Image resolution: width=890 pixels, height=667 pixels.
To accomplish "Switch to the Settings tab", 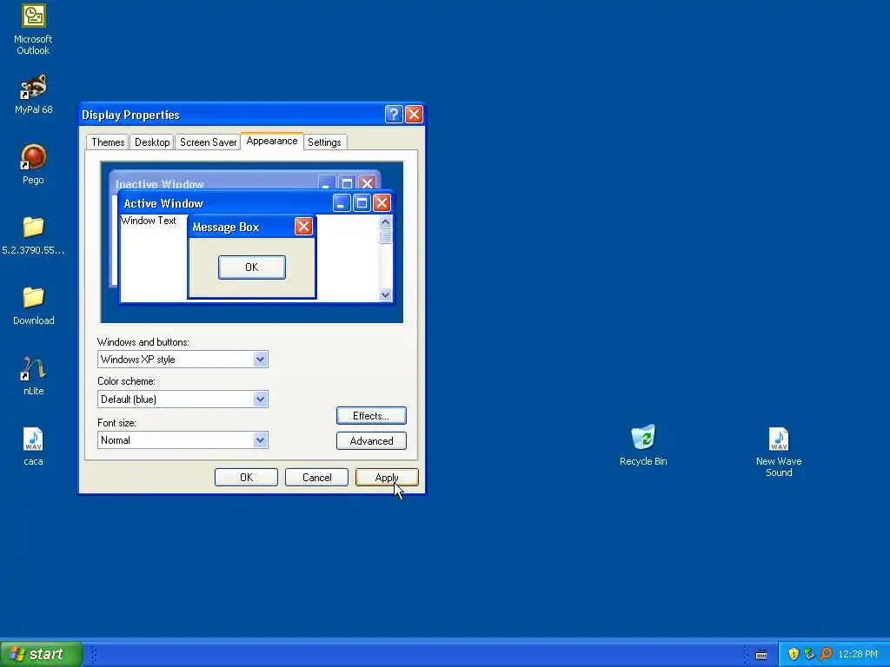I will pos(324,142).
